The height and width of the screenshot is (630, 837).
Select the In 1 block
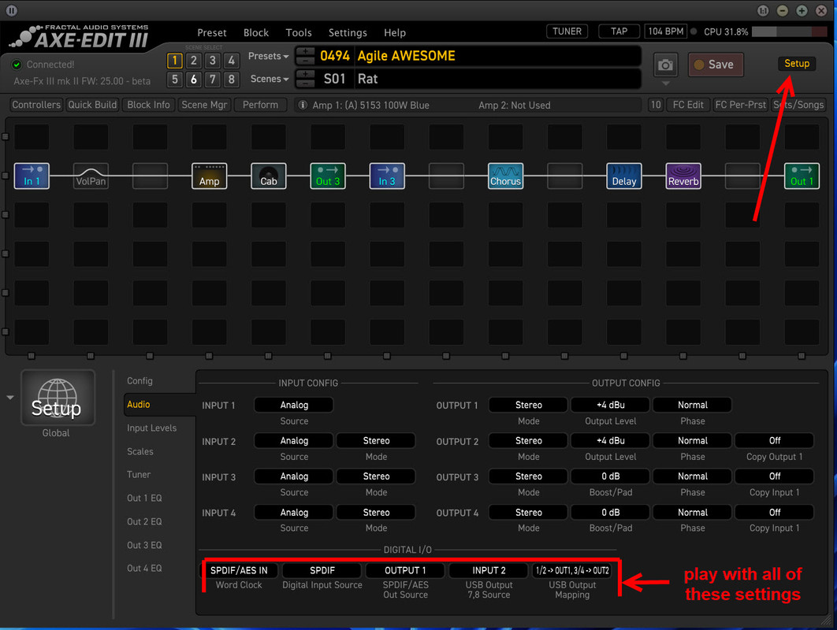click(x=32, y=176)
